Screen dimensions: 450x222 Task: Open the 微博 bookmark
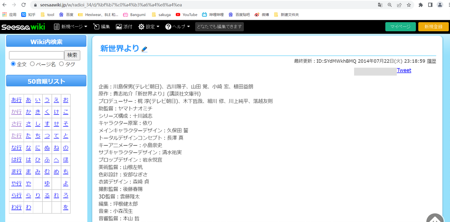[x=262, y=15]
